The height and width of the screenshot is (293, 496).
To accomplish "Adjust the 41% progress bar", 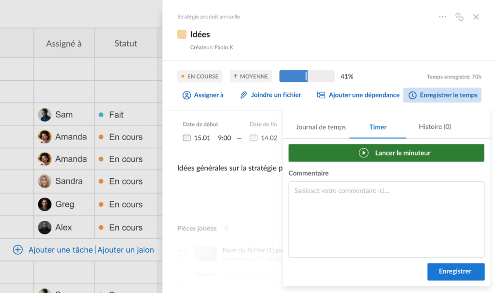I will pos(307,76).
